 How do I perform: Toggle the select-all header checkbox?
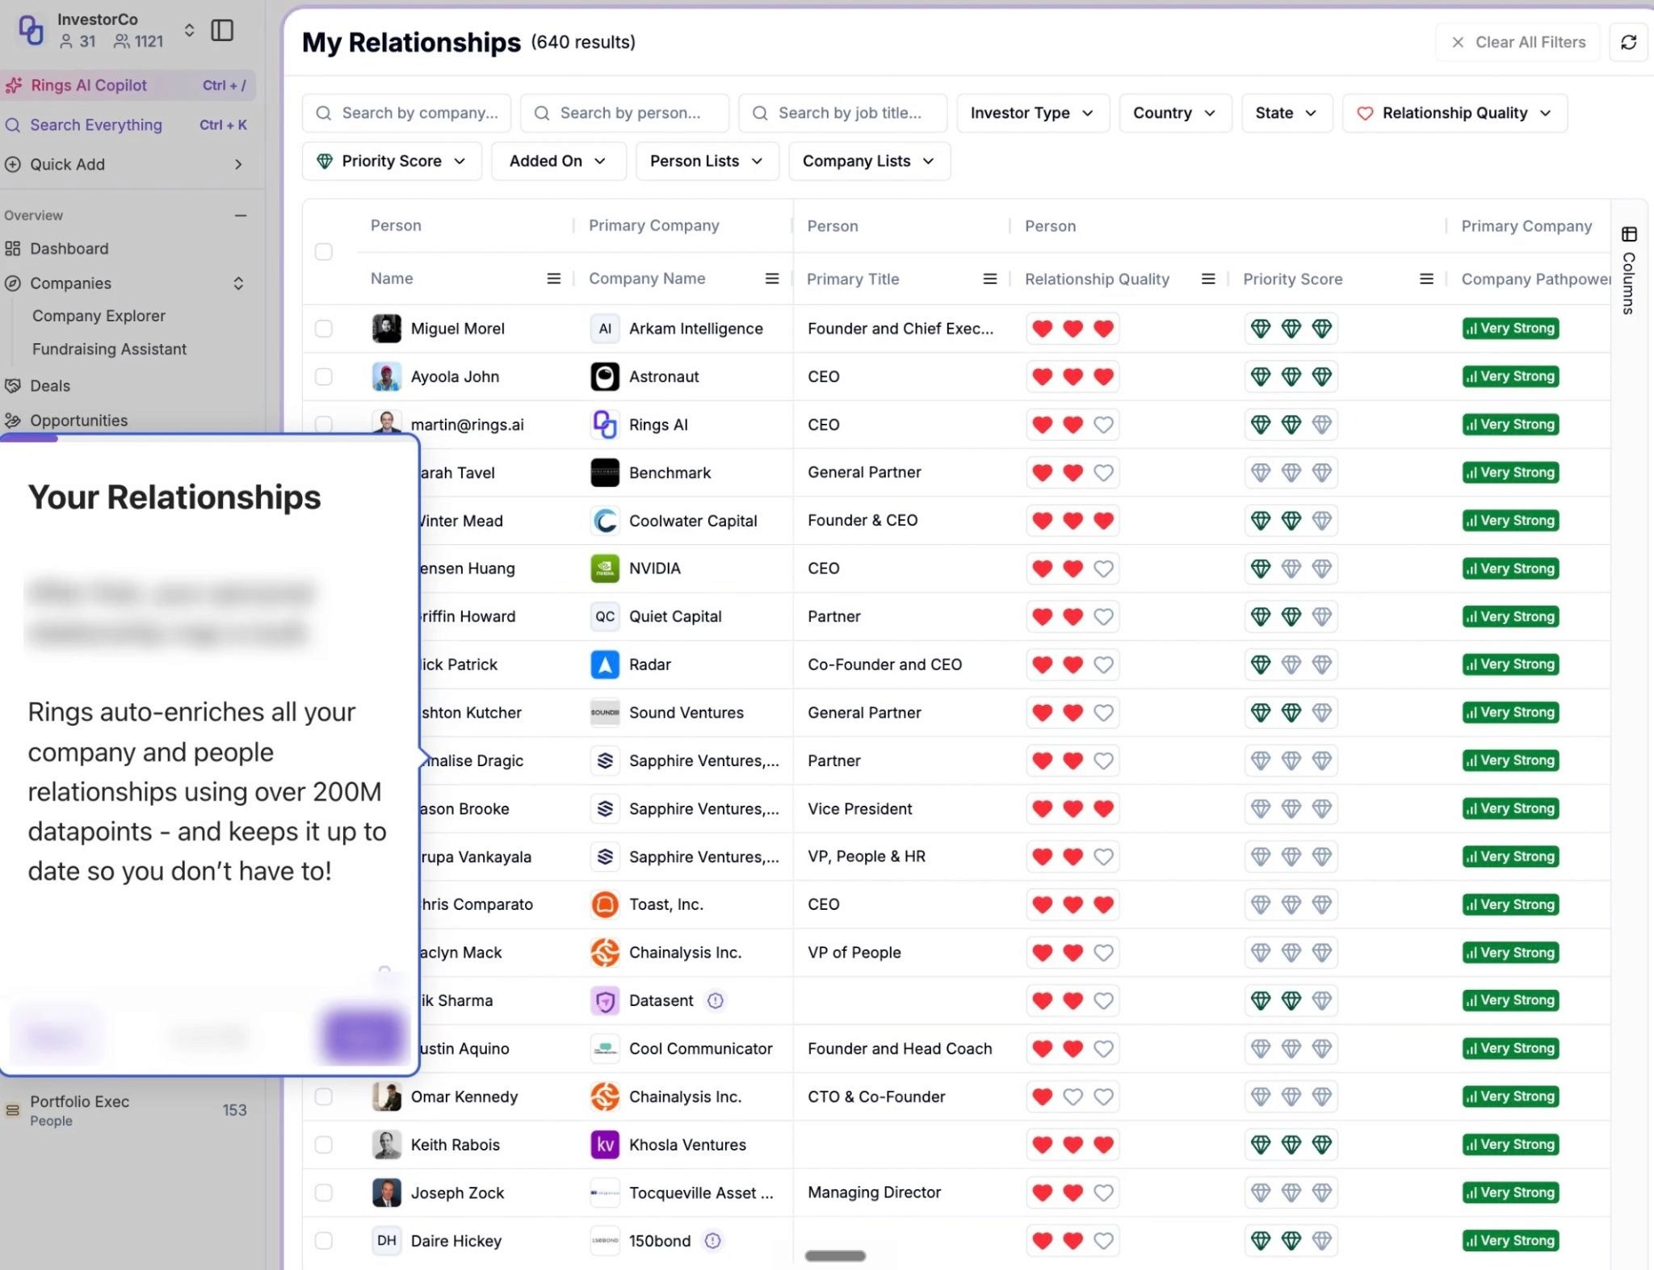(324, 252)
